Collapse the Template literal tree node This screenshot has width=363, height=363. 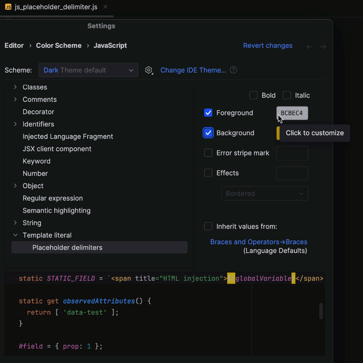tap(15, 235)
